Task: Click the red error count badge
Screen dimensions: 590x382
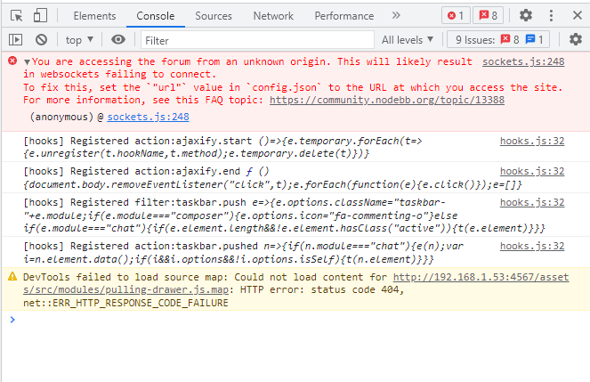Action: [456, 15]
